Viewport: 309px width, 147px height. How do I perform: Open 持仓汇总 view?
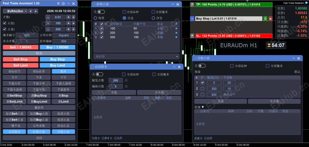(x=63, y=126)
